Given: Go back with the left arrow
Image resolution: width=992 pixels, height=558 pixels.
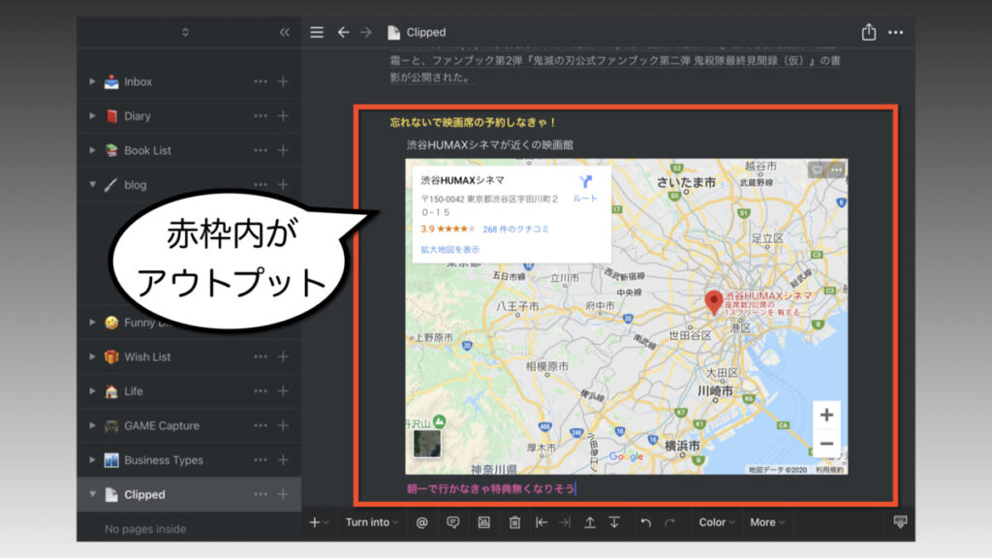Looking at the screenshot, I should 343,32.
